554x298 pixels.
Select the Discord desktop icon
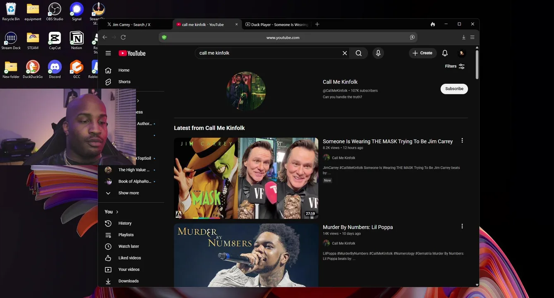[55, 70]
